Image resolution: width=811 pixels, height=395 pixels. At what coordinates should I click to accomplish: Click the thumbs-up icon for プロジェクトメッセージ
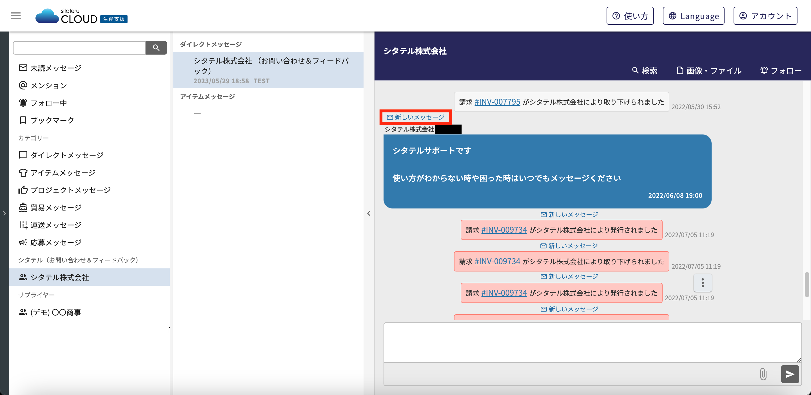23,190
